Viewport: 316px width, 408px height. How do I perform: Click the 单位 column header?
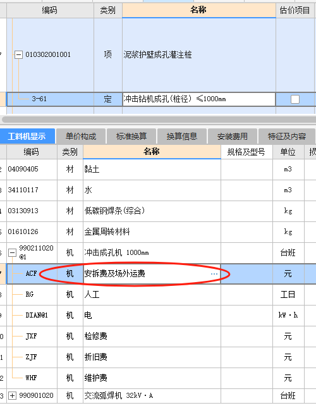coord(288,152)
